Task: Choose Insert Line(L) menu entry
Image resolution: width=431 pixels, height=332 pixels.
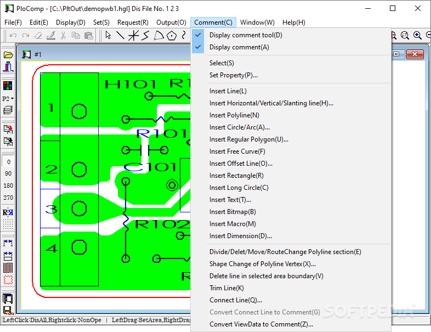Action: pyautogui.click(x=291, y=91)
